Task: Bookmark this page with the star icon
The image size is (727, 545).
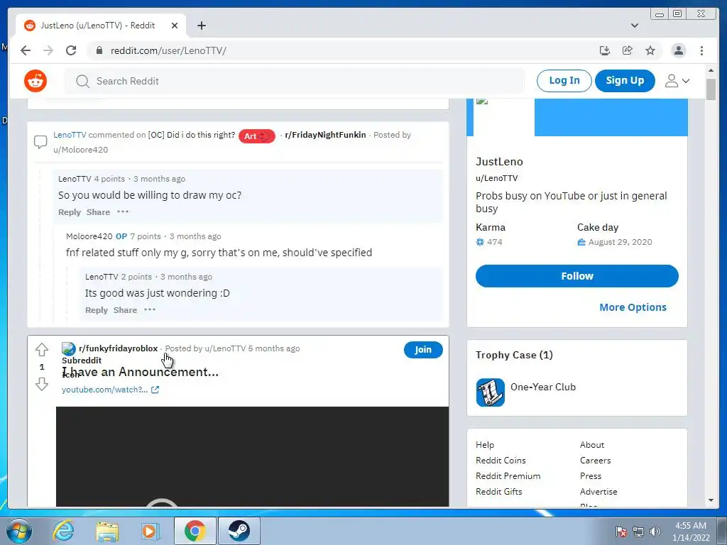Action: pyautogui.click(x=650, y=50)
